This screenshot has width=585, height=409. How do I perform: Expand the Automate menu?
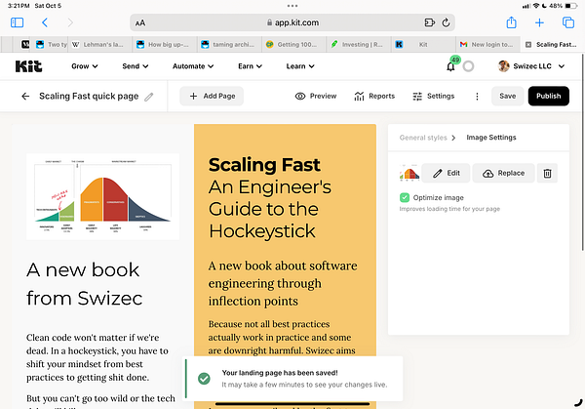(x=193, y=66)
